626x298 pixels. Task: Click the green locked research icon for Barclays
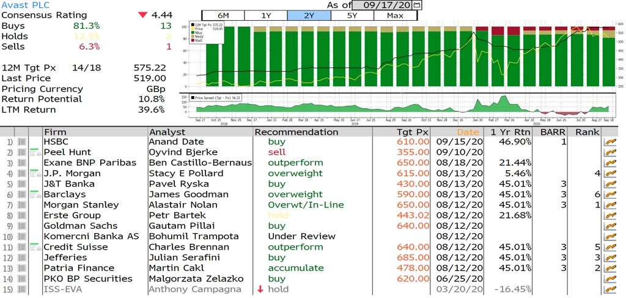(35, 195)
